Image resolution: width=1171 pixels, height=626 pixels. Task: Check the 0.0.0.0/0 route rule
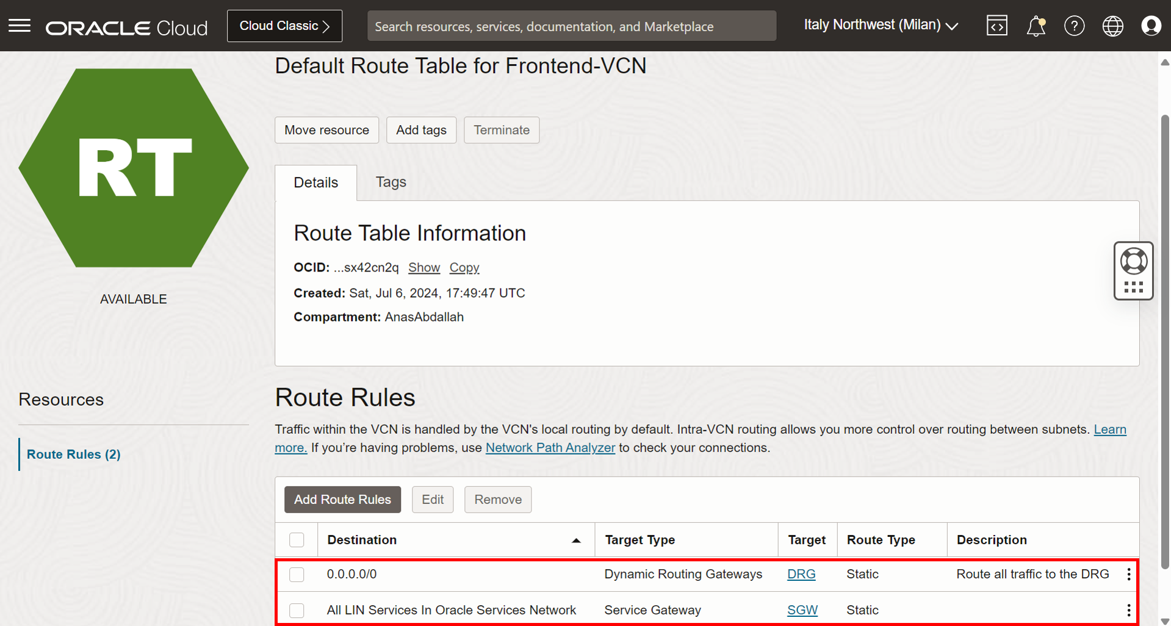tap(297, 574)
